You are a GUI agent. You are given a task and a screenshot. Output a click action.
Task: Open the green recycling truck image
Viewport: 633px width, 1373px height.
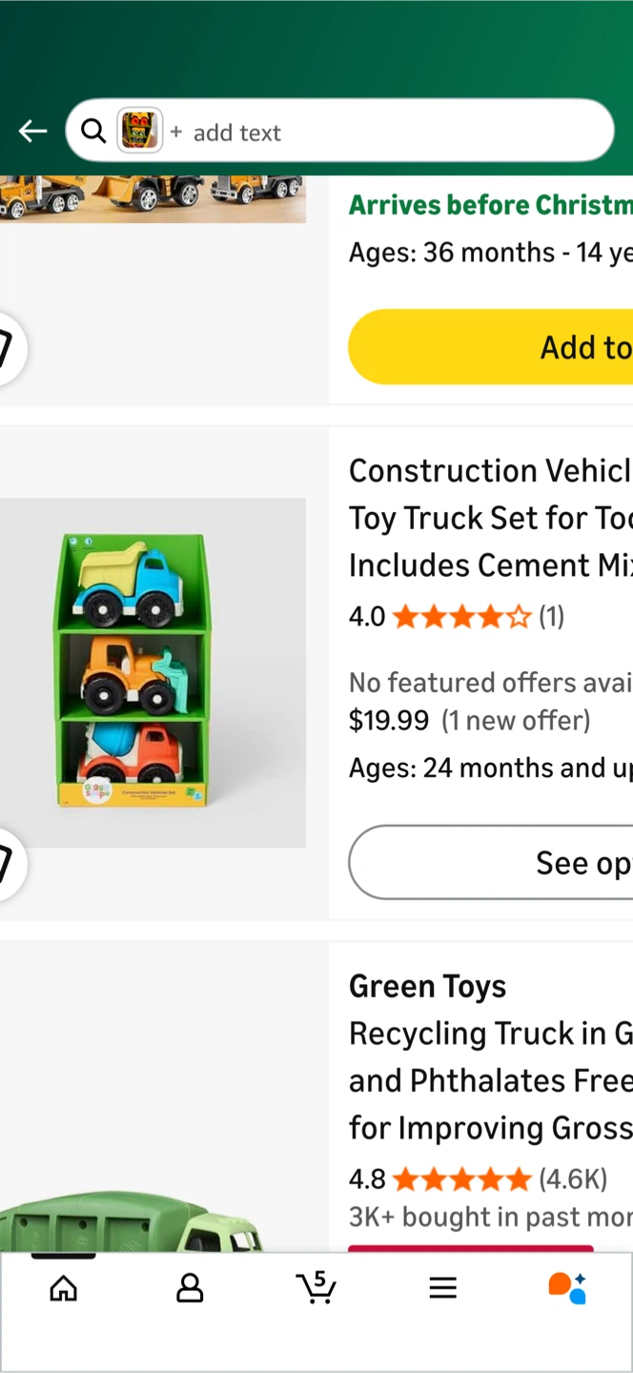pos(133,1220)
